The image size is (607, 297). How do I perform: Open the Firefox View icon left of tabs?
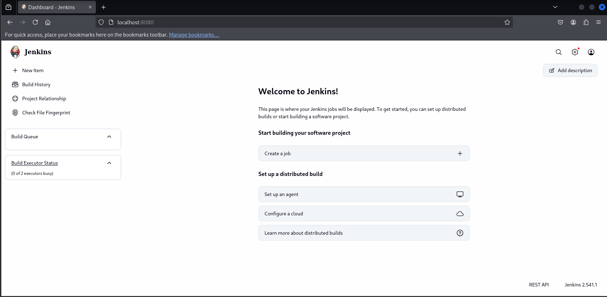click(x=8, y=7)
